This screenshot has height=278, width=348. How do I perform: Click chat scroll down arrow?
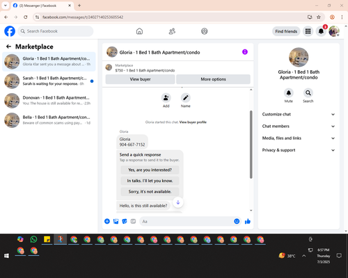(x=251, y=211)
